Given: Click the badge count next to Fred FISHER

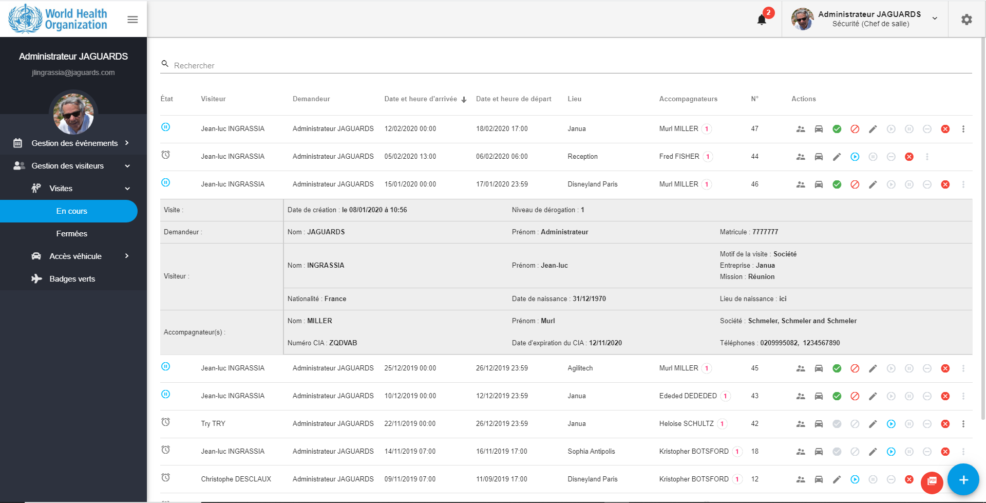Looking at the screenshot, I should click(x=708, y=157).
